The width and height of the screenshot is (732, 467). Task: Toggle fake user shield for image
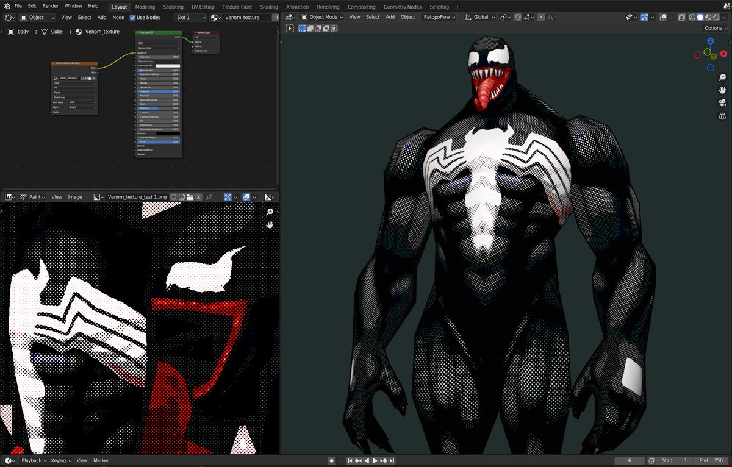point(173,197)
